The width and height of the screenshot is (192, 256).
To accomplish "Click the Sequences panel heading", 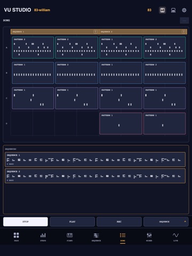I will click(11, 149).
